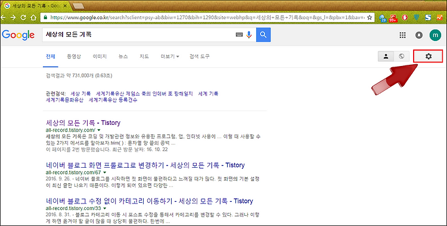The height and width of the screenshot is (226, 447).
Task: Open a new browser tab
Action: [x=79, y=6]
